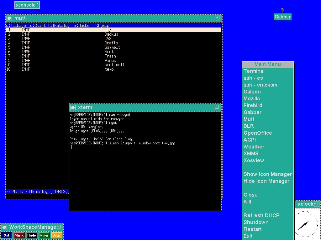Select the Ymer workspace button

44,235
